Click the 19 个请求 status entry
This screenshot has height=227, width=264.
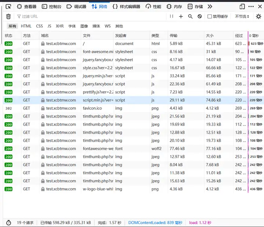[x=25, y=223]
